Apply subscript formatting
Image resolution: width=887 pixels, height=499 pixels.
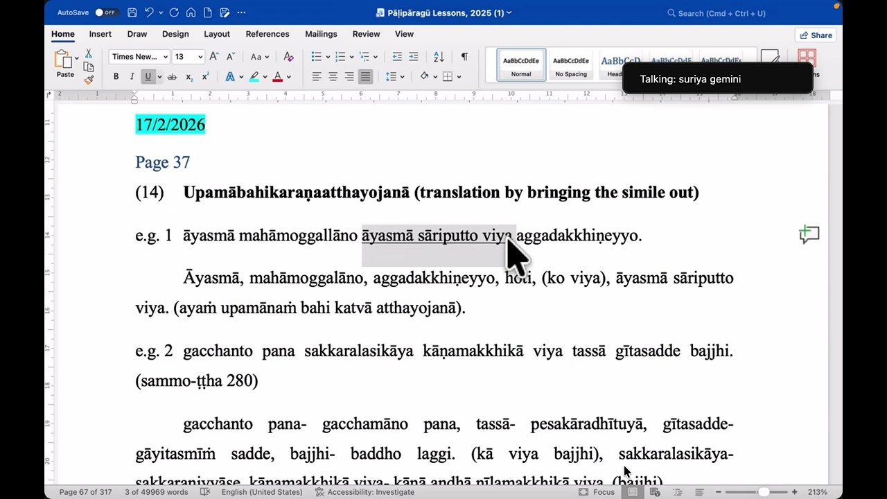[189, 76]
